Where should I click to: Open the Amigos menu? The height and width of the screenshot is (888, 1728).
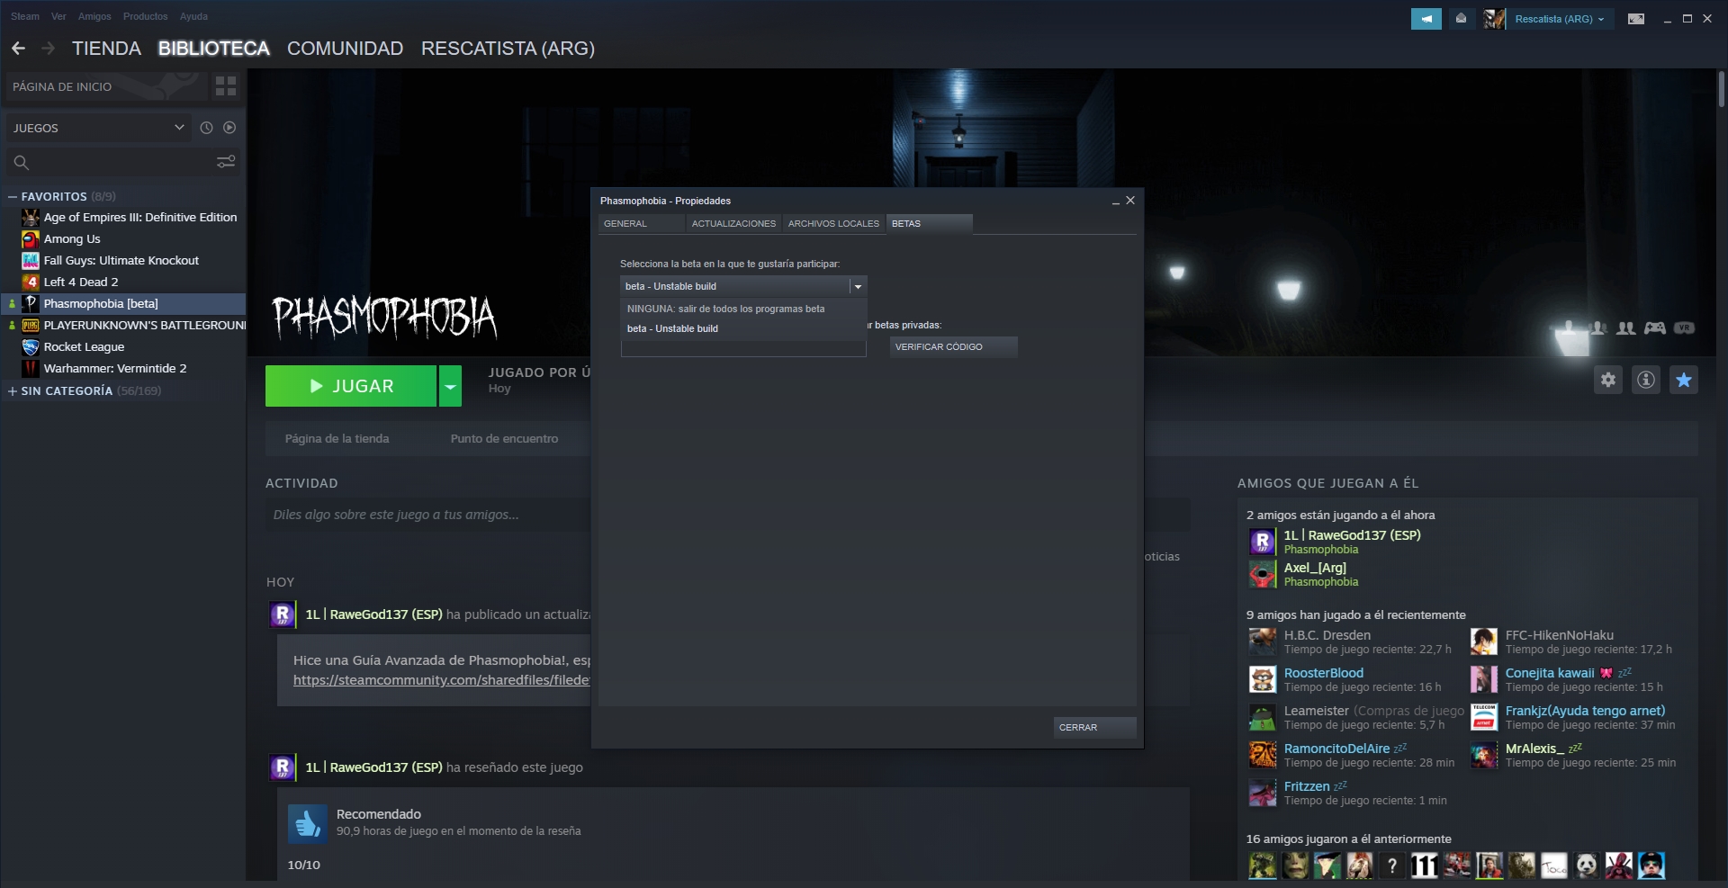click(94, 16)
